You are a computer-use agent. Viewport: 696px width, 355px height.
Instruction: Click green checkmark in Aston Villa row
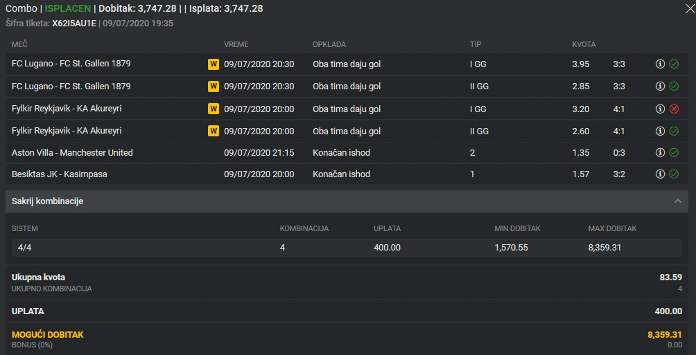(x=674, y=152)
